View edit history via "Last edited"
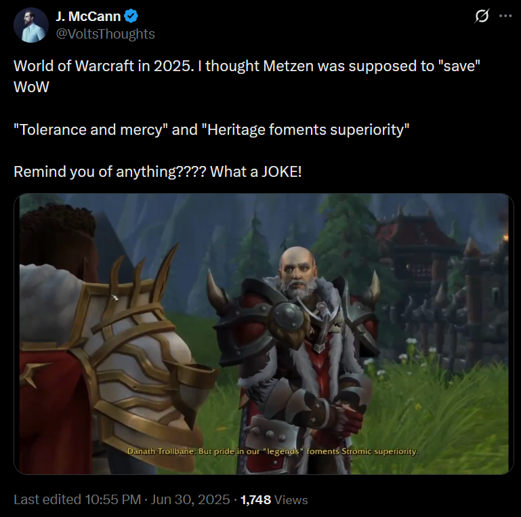This screenshot has width=521, height=517. click(77, 500)
